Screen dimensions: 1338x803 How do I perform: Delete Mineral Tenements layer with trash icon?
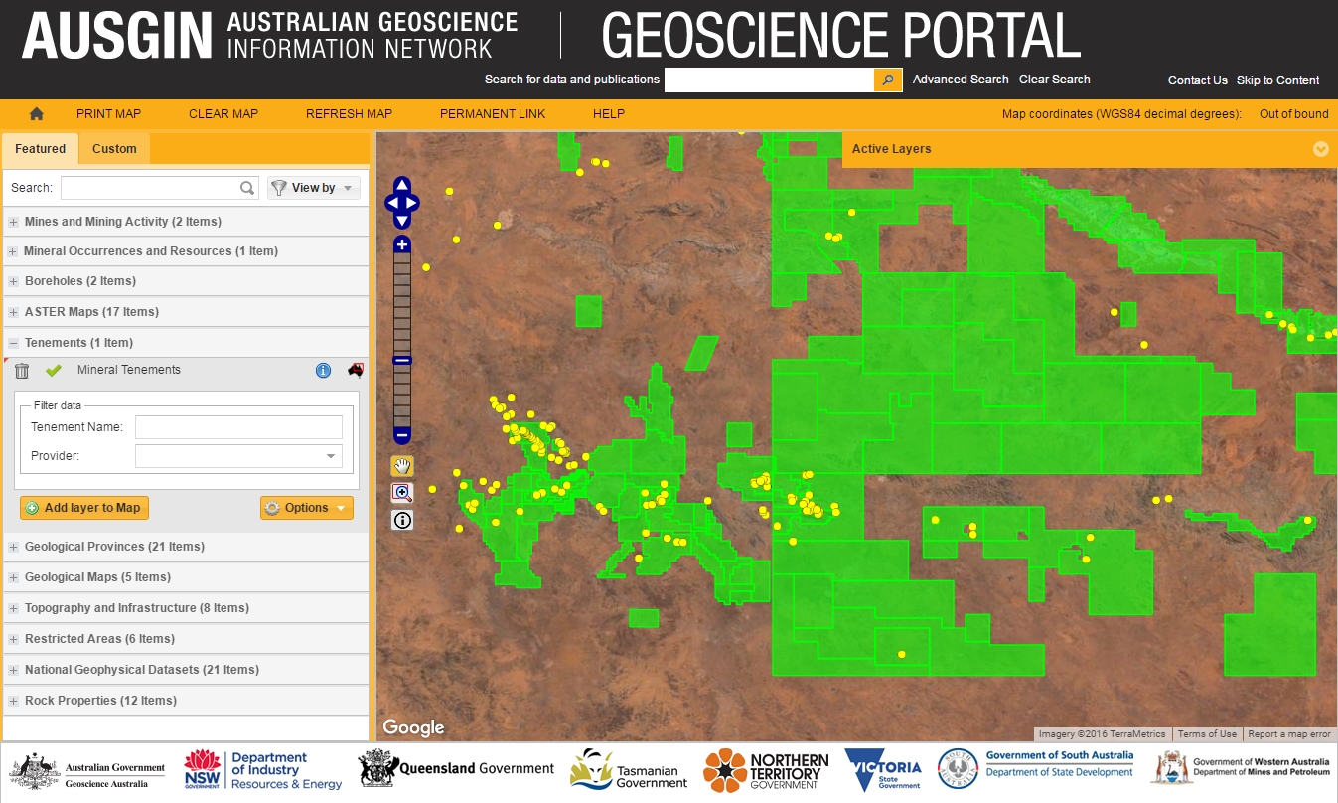click(22, 371)
